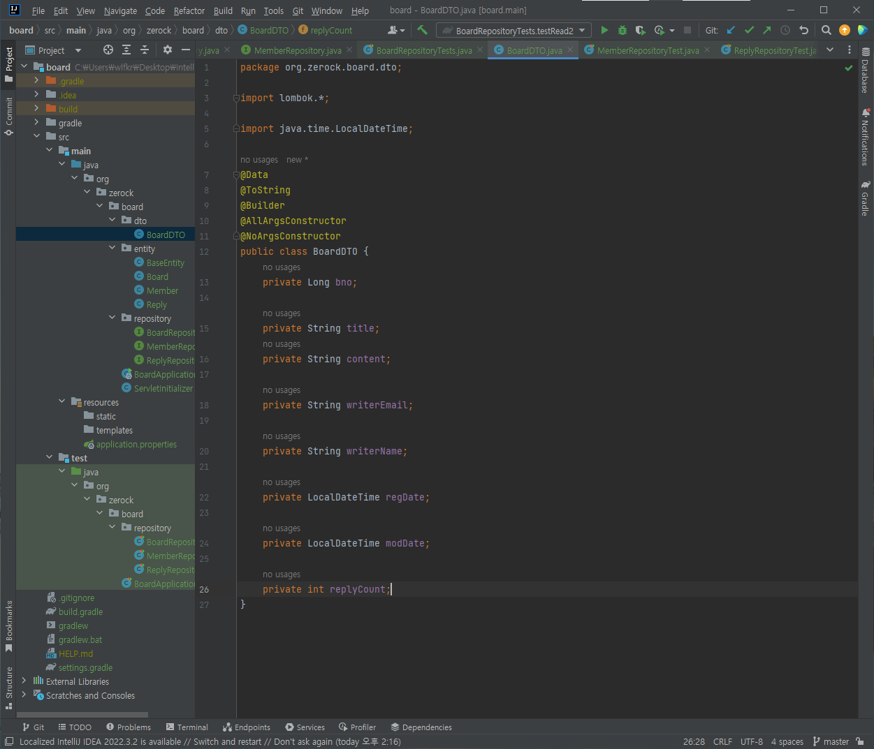Click the code with me user icon
The image size is (874, 749).
point(396,30)
